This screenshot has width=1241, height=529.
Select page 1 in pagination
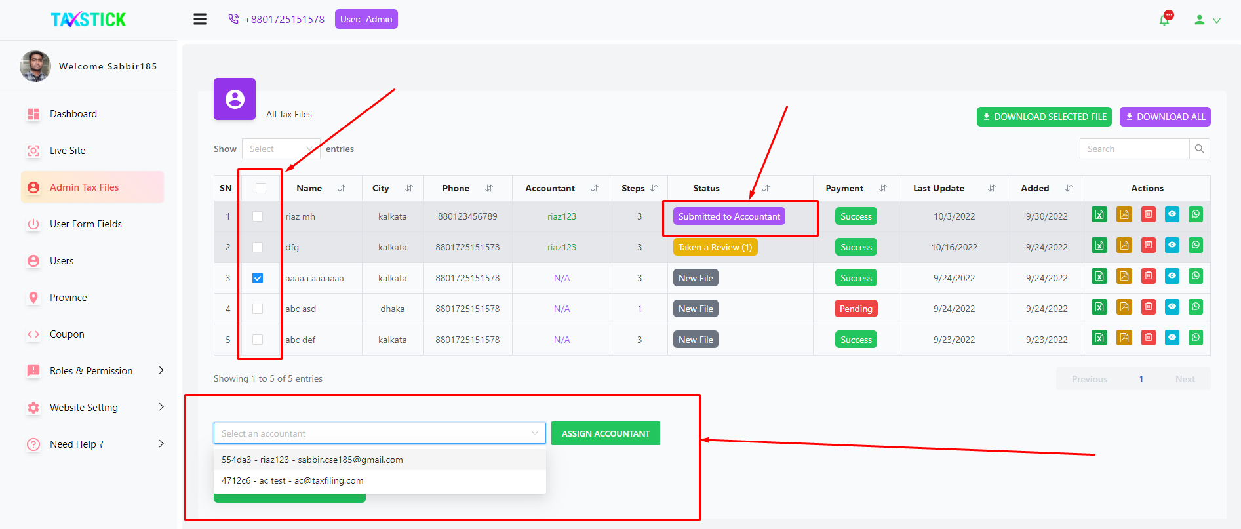pyautogui.click(x=1141, y=379)
